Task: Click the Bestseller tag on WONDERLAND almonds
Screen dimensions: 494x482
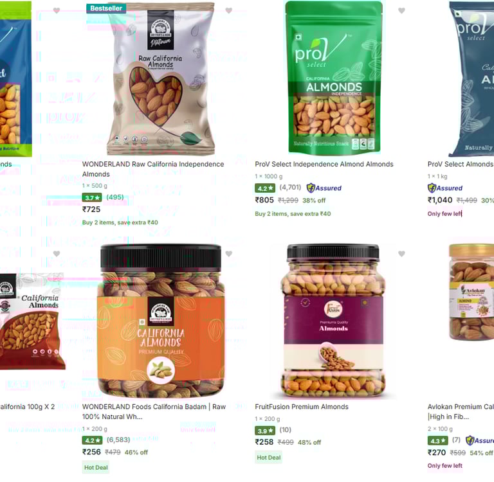Action: [106, 8]
